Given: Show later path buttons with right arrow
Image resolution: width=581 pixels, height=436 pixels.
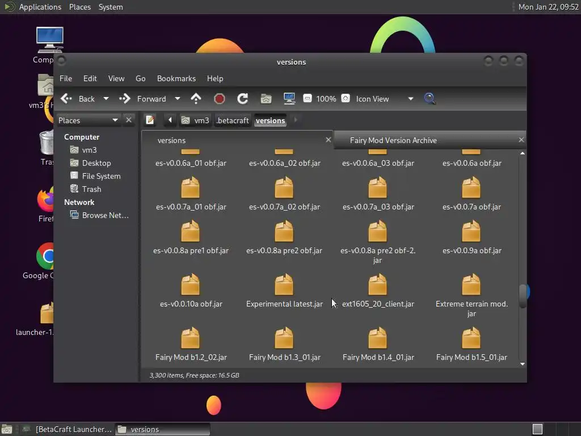Looking at the screenshot, I should pos(295,120).
